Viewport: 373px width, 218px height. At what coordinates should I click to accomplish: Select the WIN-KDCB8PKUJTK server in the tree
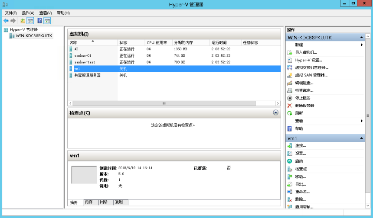(x=31, y=36)
